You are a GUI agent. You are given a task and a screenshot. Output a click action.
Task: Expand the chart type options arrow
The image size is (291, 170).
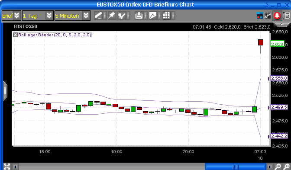tap(159, 16)
